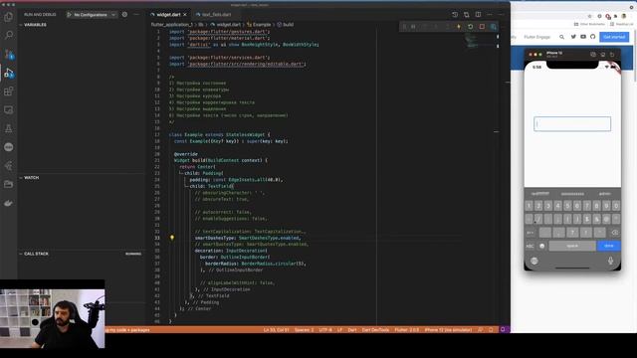Open the Search view in the activity bar

click(9, 35)
